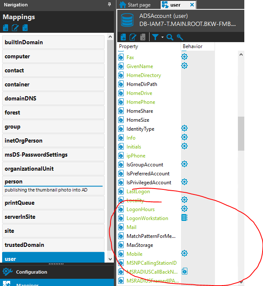The width and height of the screenshot is (263, 286).
Task: Select the HomePhone property
Action: tap(141, 102)
